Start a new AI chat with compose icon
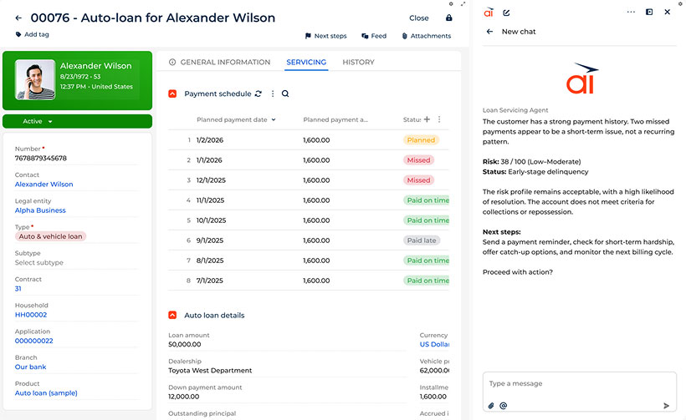The image size is (686, 420). tap(506, 13)
